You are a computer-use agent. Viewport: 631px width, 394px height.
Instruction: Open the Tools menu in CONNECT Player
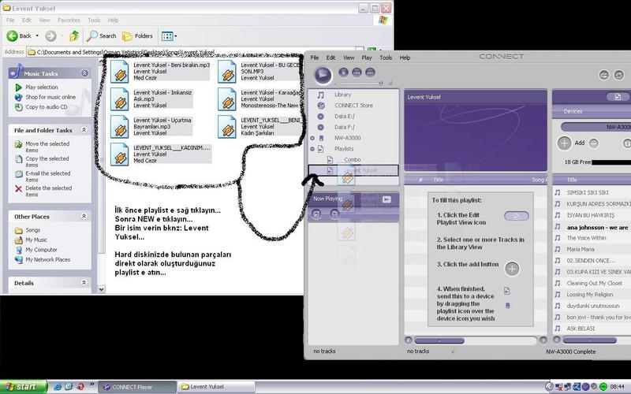click(386, 58)
